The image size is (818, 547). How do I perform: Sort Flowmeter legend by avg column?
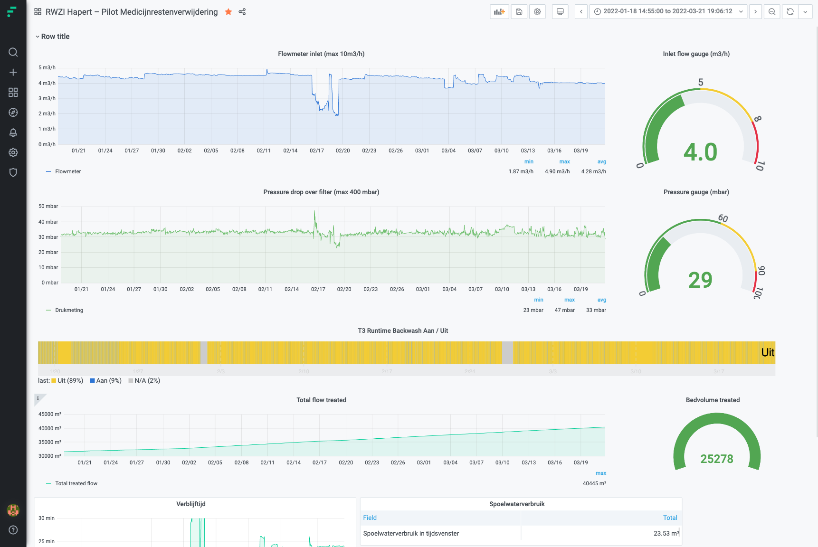click(601, 162)
